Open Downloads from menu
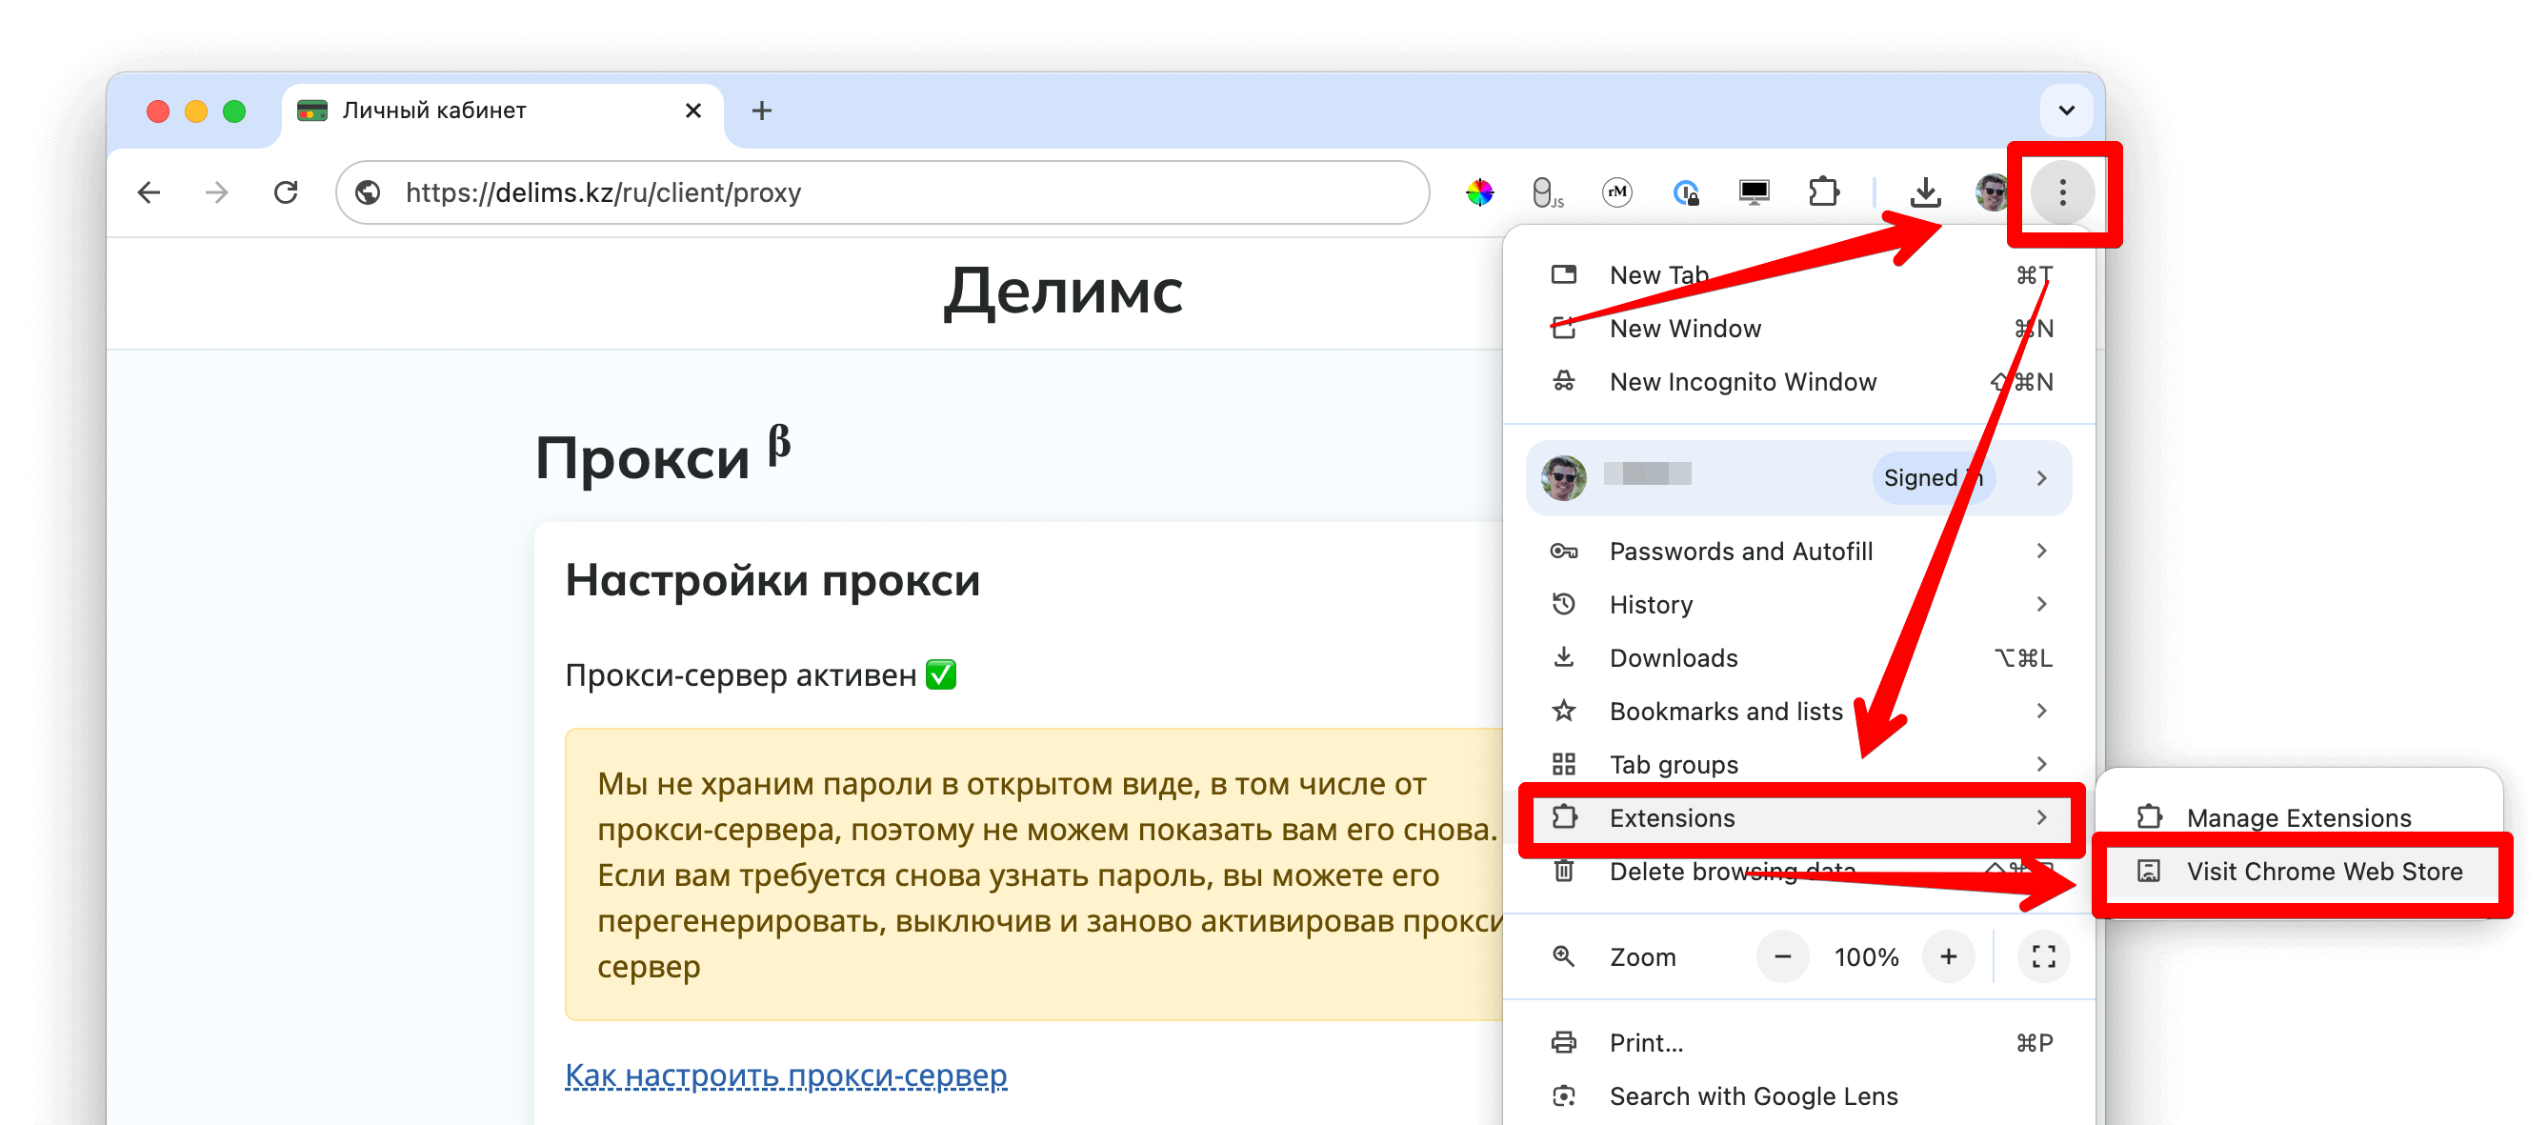The height and width of the screenshot is (1125, 2547). [1798, 657]
